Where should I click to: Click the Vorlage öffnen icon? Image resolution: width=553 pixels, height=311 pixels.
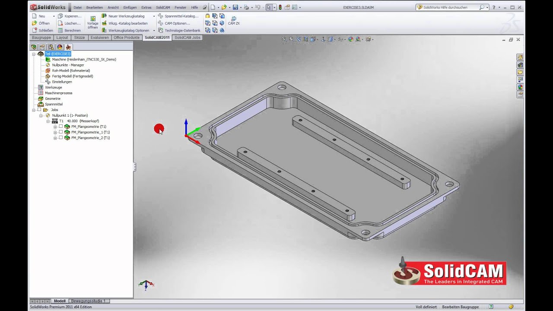coord(92,23)
